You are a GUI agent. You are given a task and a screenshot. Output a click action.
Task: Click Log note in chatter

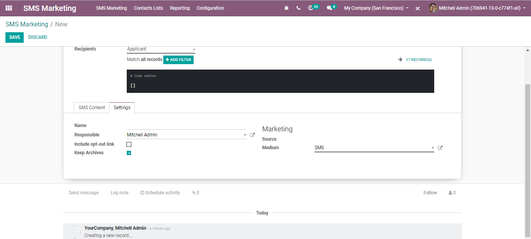point(119,193)
